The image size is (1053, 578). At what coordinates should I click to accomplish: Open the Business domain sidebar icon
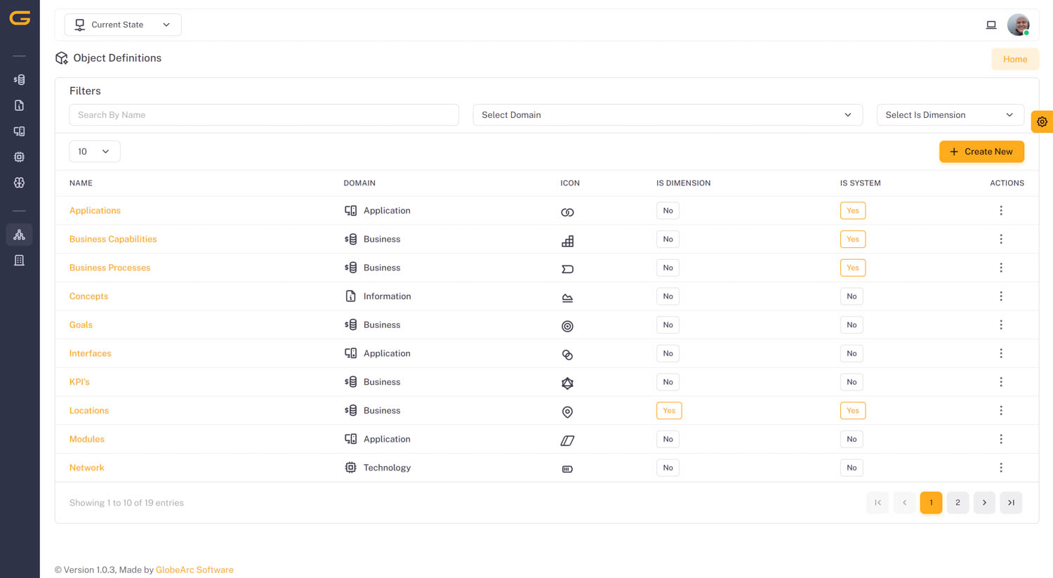click(20, 80)
